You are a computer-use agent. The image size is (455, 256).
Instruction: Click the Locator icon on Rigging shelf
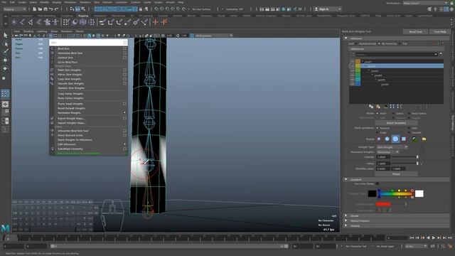14,22
